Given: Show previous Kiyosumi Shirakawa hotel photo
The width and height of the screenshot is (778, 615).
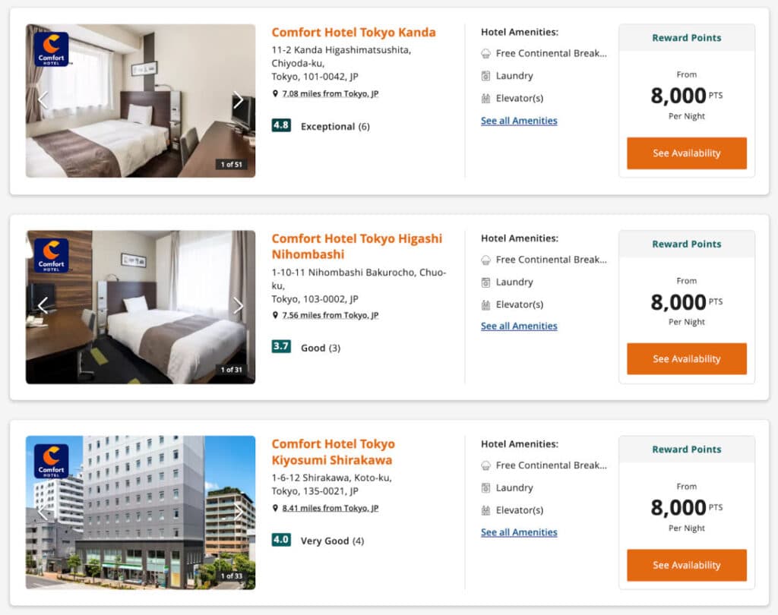Looking at the screenshot, I should (43, 512).
